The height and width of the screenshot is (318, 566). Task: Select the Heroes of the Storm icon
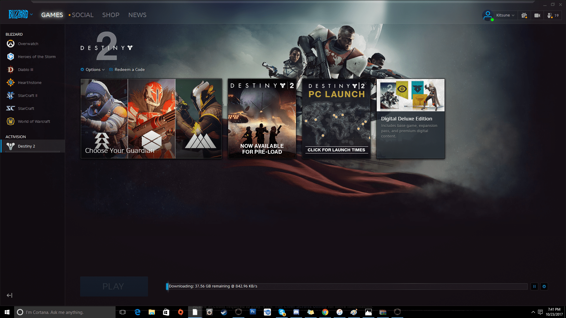(11, 57)
